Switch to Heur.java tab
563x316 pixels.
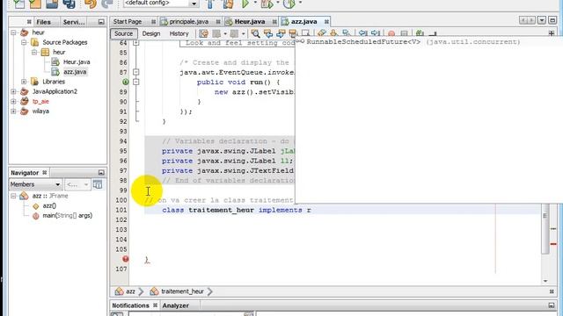[250, 22]
